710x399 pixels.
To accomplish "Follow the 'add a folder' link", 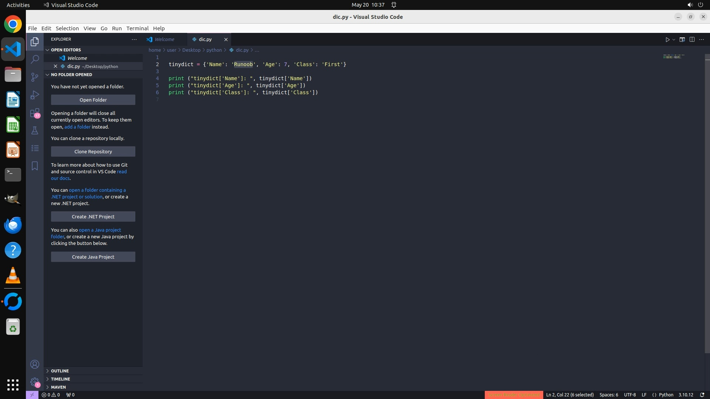I will click(x=77, y=127).
